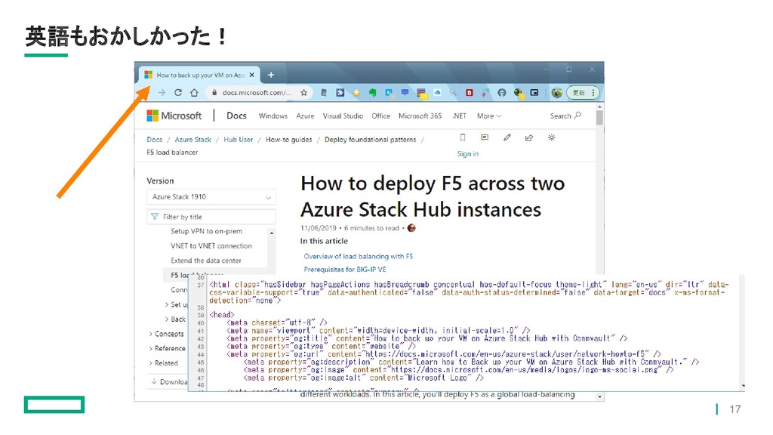The image size is (773, 435).
Task: Focus the 'Filter by title' input
Action: (x=211, y=217)
